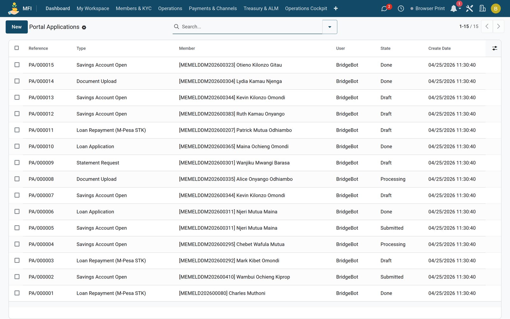Open column settings adjust icon
Screen dimensions: 510x319
click(x=494, y=48)
